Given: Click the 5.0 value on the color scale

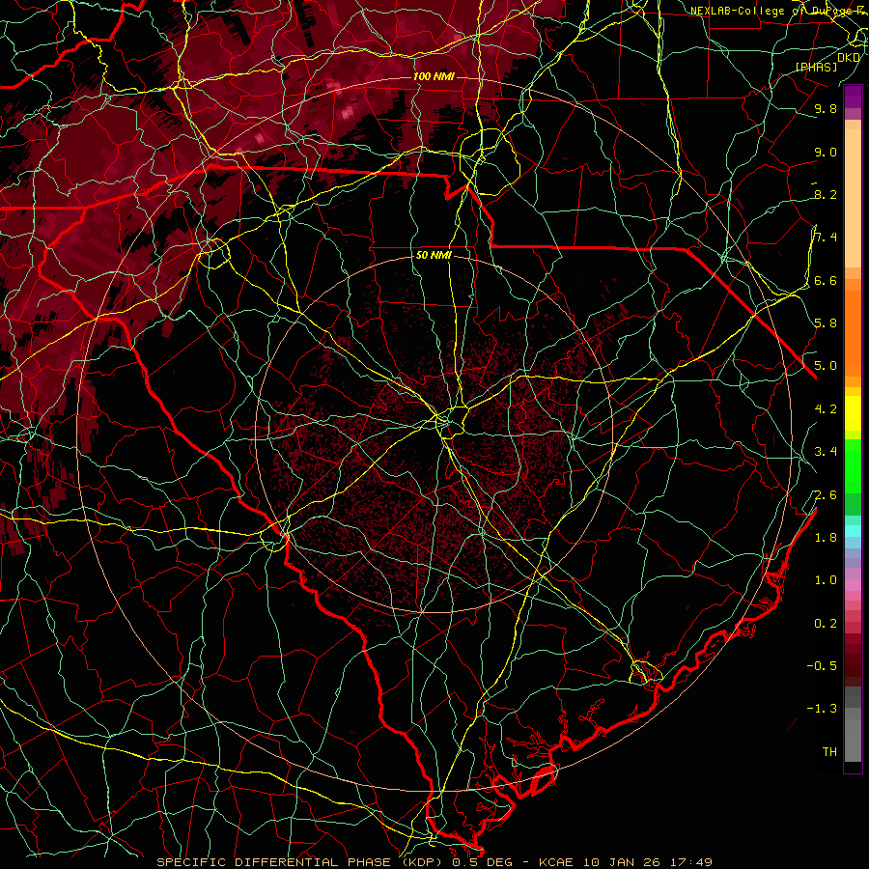Looking at the screenshot, I should click(826, 366).
